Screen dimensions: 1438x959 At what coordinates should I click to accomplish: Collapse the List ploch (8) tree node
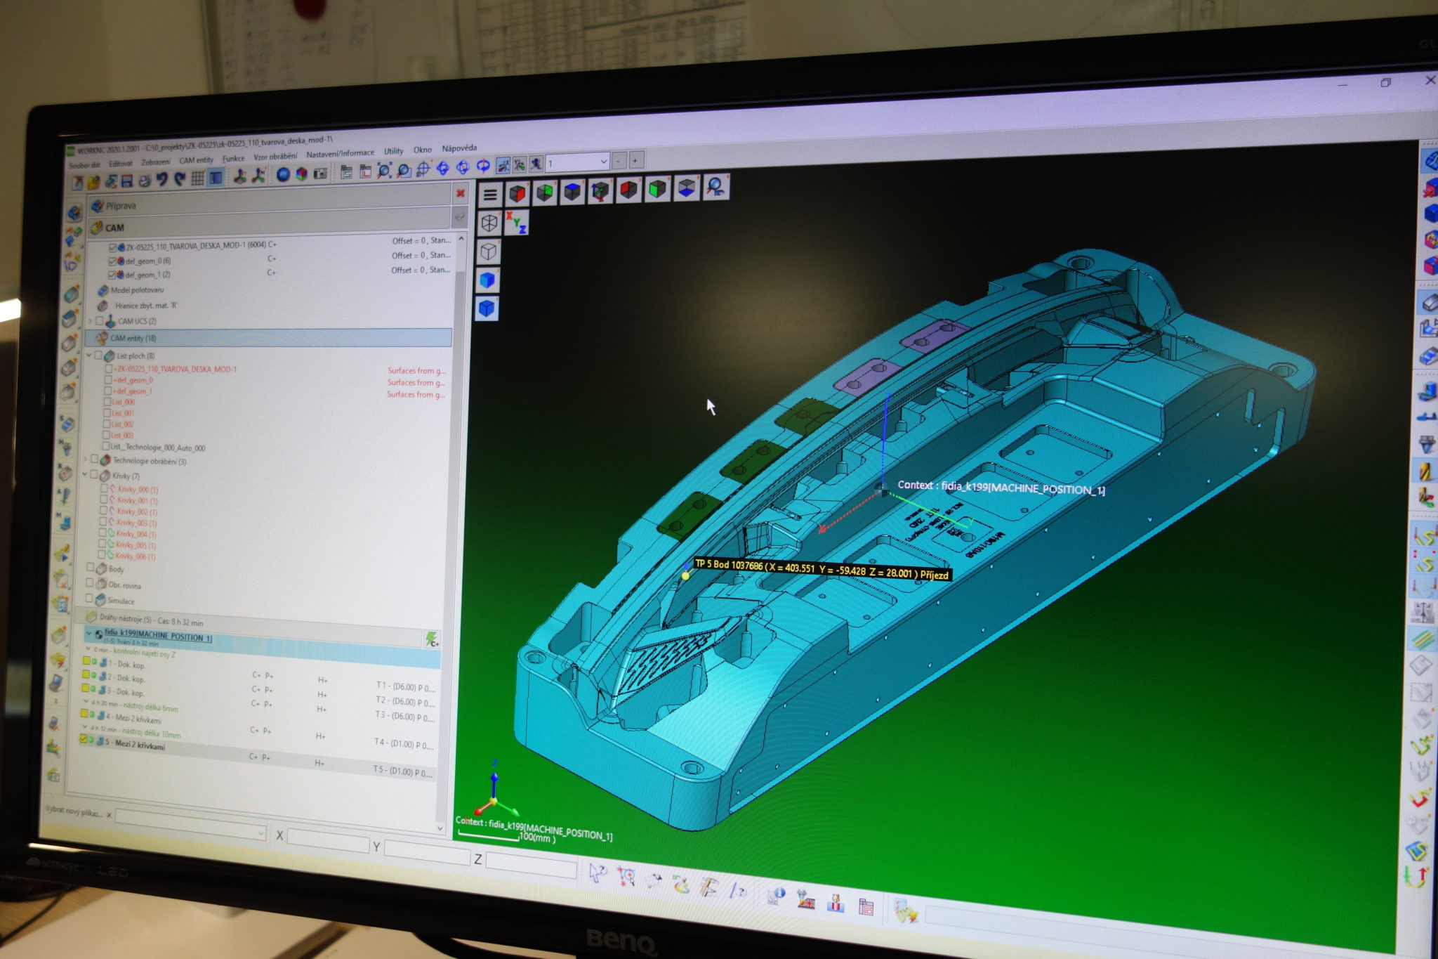[89, 355]
